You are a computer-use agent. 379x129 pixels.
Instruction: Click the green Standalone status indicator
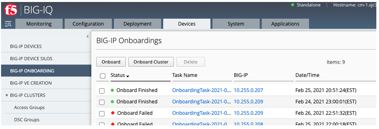pyautogui.click(x=293, y=5)
